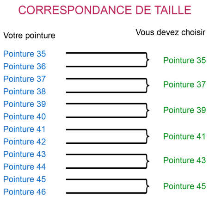Click the blue Pointure 44 entry
The width and height of the screenshot is (209, 209).
(25, 167)
